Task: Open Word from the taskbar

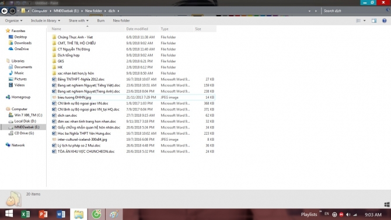Action: coord(61,214)
